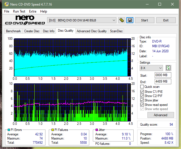Toggle the Show C1/PIE checkbox

pos(142,91)
